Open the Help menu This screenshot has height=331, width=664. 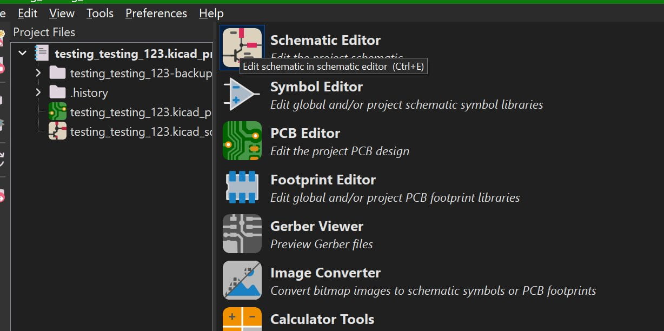(211, 14)
